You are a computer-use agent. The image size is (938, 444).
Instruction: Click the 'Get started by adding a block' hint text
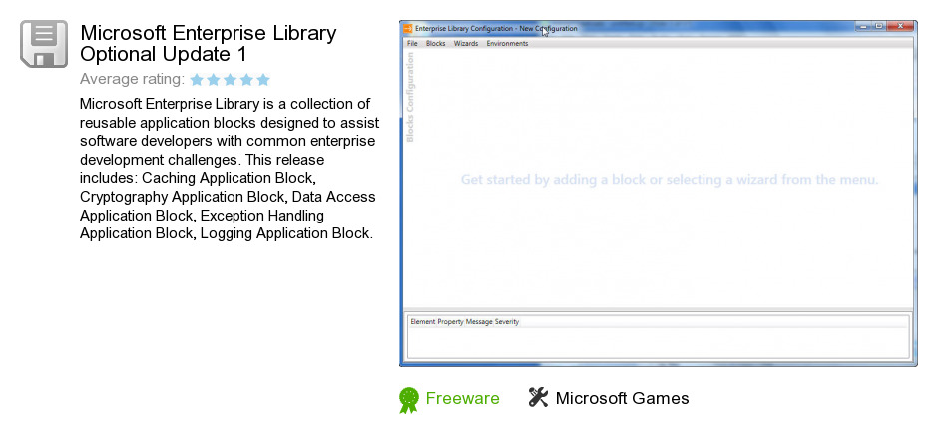pos(670,179)
